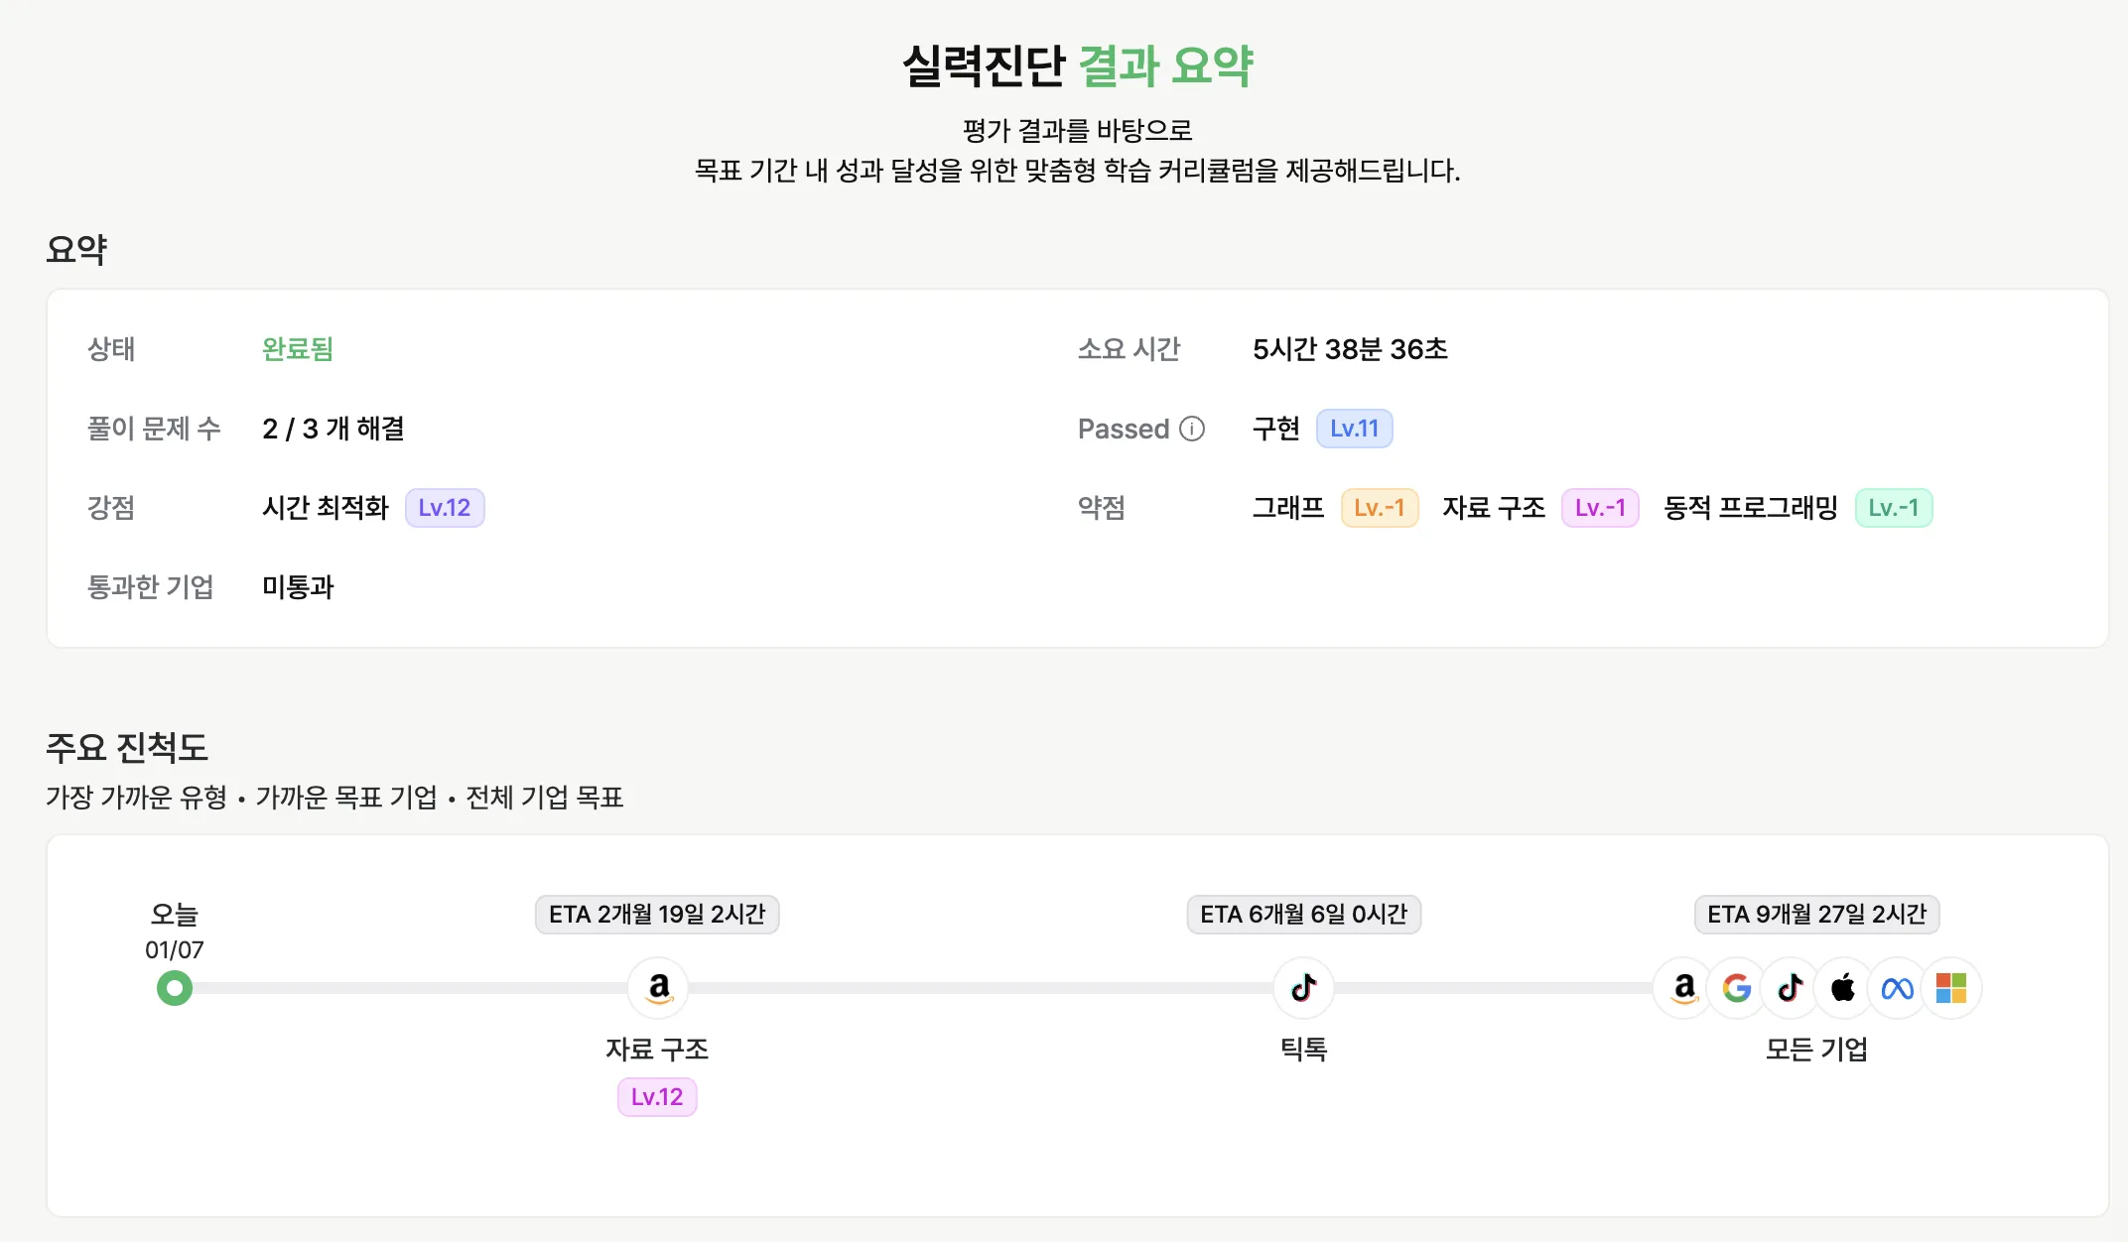Click the orange Lv.-1 badge beside 그래프

[x=1379, y=508]
